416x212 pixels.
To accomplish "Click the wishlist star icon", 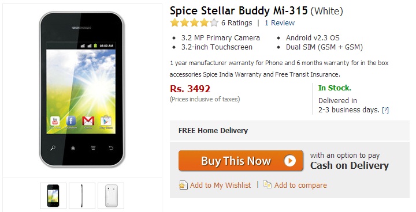I will coord(183,185).
